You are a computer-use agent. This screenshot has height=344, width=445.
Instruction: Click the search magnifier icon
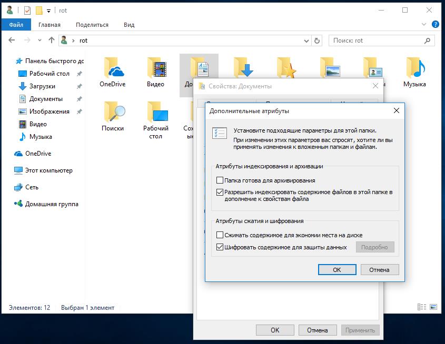coord(427,41)
